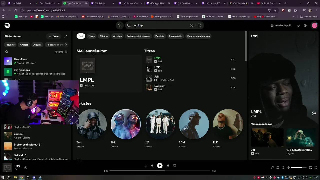This screenshot has width=320, height=180.
Task: Select the Genres et ambiances tab
Action: pyautogui.click(x=198, y=36)
